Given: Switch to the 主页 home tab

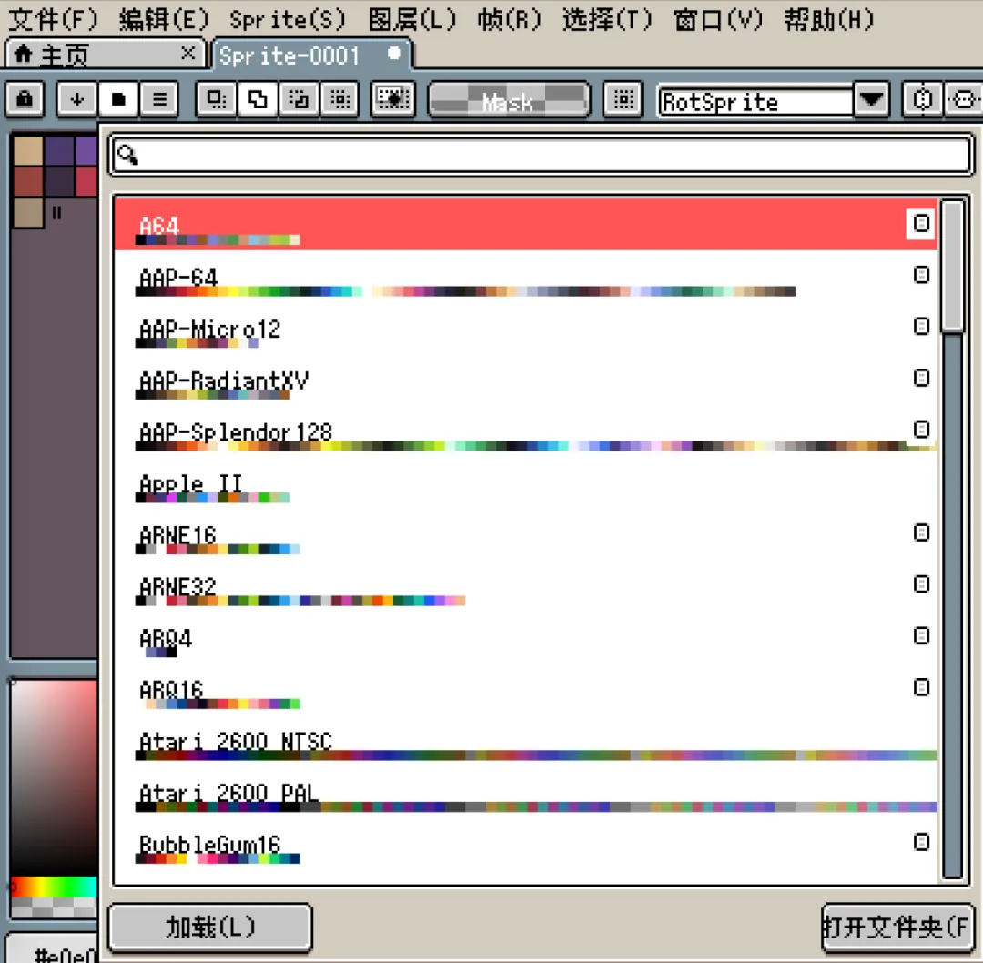Looking at the screenshot, I should click(x=106, y=55).
